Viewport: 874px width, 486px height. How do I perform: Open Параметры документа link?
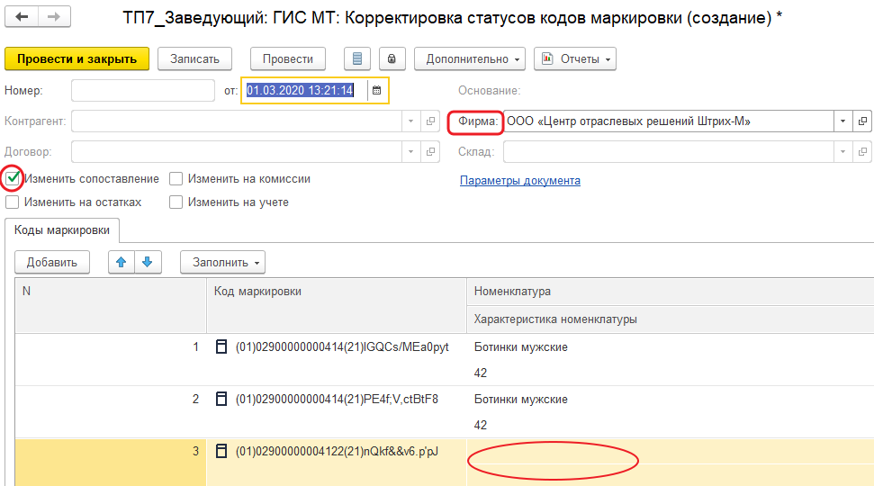519,181
